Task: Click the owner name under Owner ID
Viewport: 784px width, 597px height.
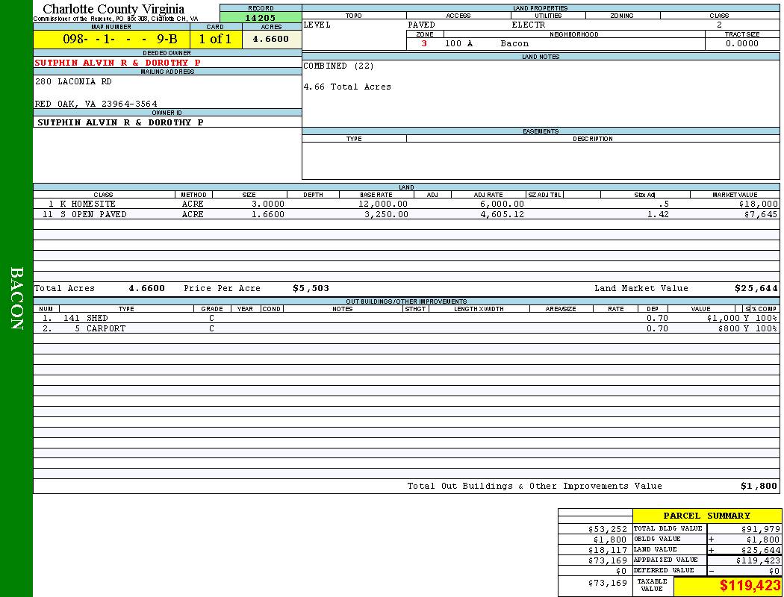Action: point(120,122)
